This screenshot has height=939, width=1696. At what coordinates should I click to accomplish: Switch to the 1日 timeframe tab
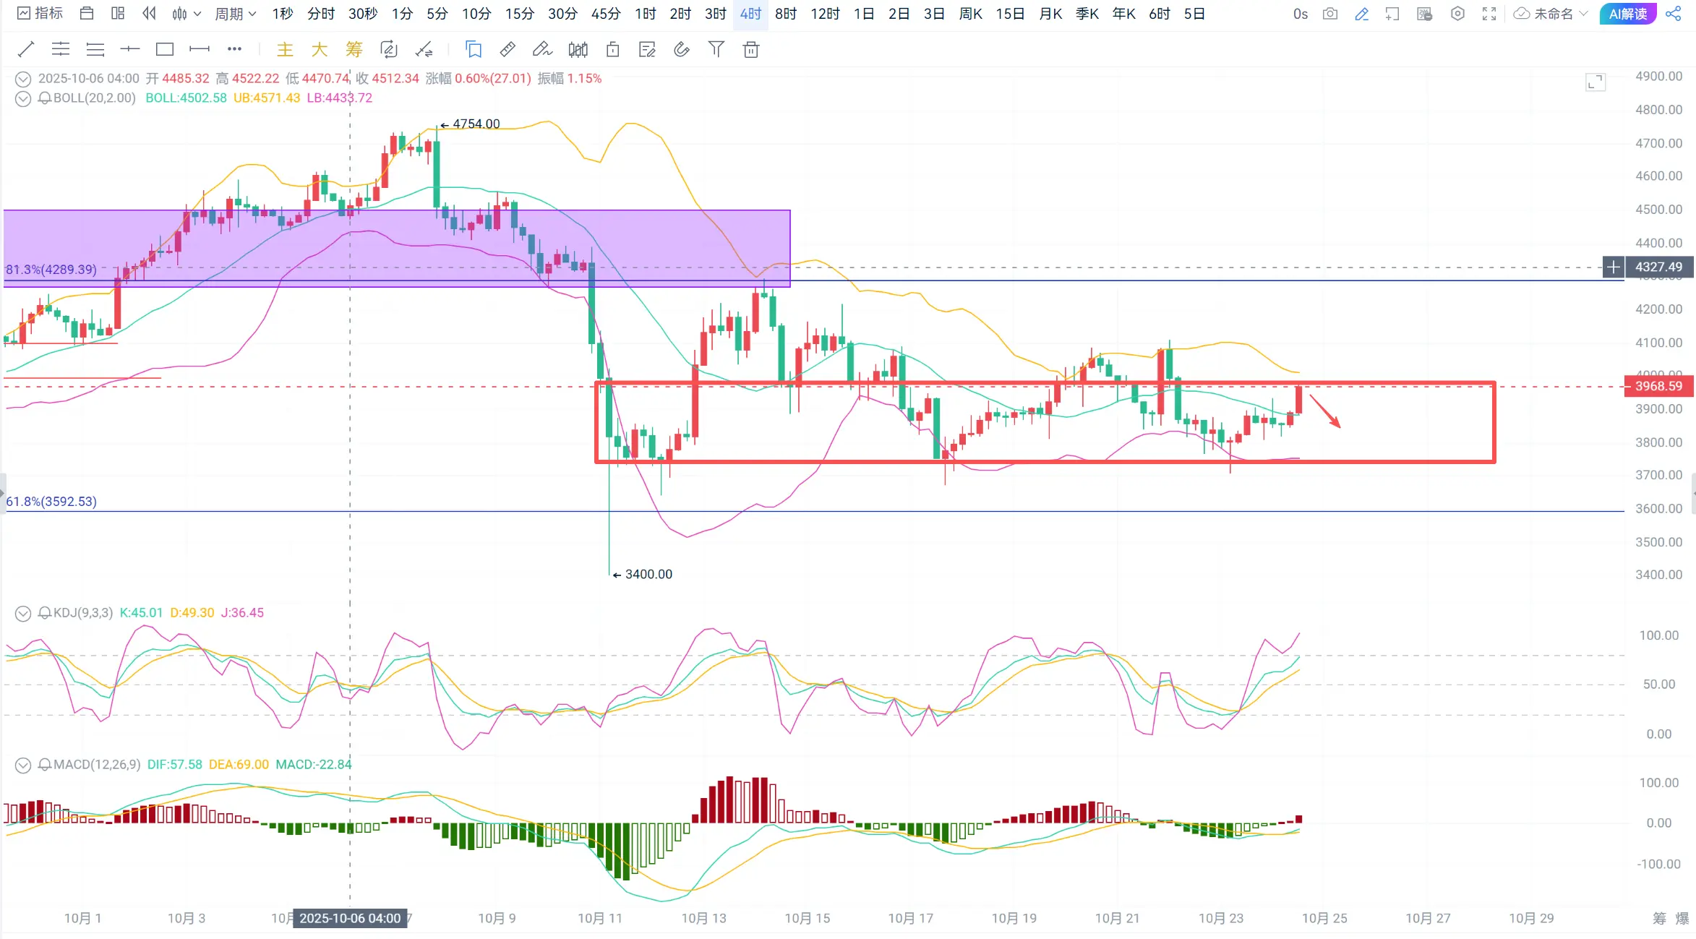pyautogui.click(x=864, y=14)
